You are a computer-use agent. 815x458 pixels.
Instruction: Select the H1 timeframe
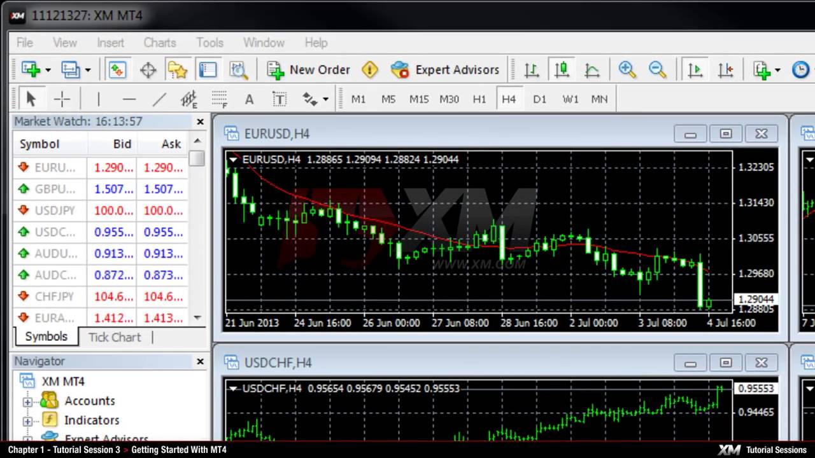tap(479, 99)
